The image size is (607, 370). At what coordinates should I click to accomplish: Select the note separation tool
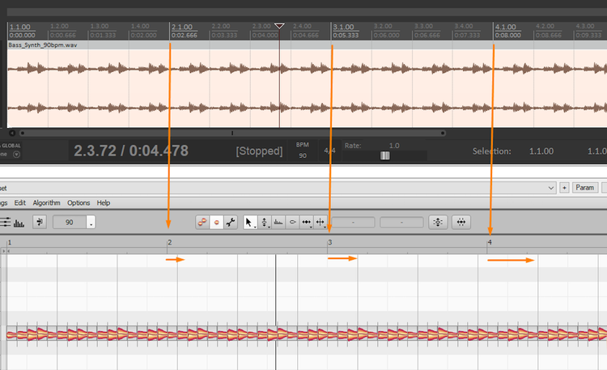click(x=320, y=222)
